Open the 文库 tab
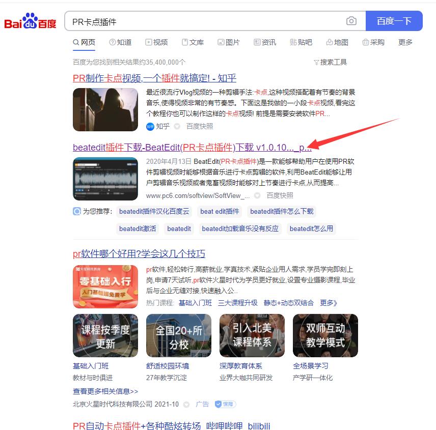Viewport: 436px width, 430px height. pyautogui.click(x=193, y=42)
